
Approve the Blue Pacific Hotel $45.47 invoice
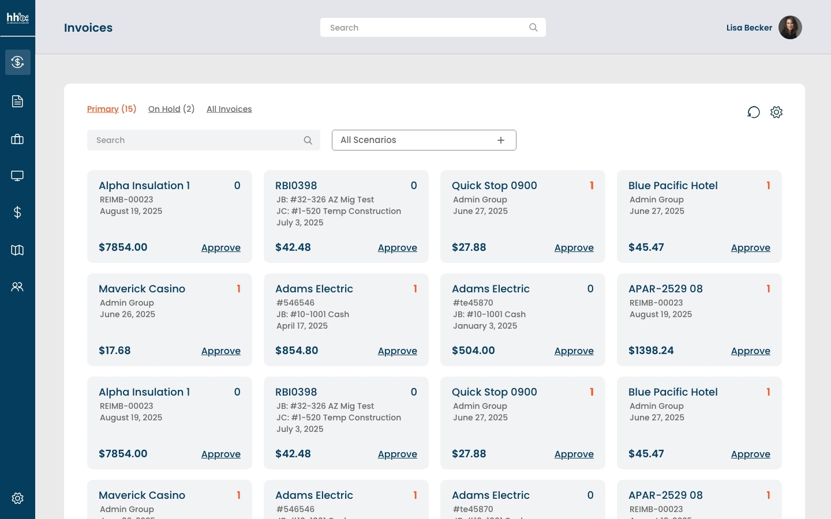pos(750,248)
